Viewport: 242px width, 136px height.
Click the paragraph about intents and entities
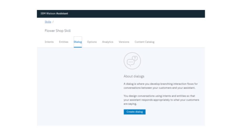pos(161,100)
